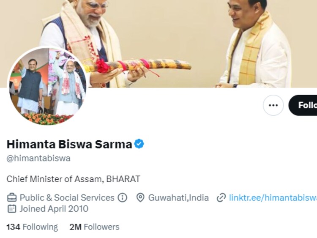The height and width of the screenshot is (238, 317).
Task: Click the calendar icon near Joined date
Action: click(12, 209)
